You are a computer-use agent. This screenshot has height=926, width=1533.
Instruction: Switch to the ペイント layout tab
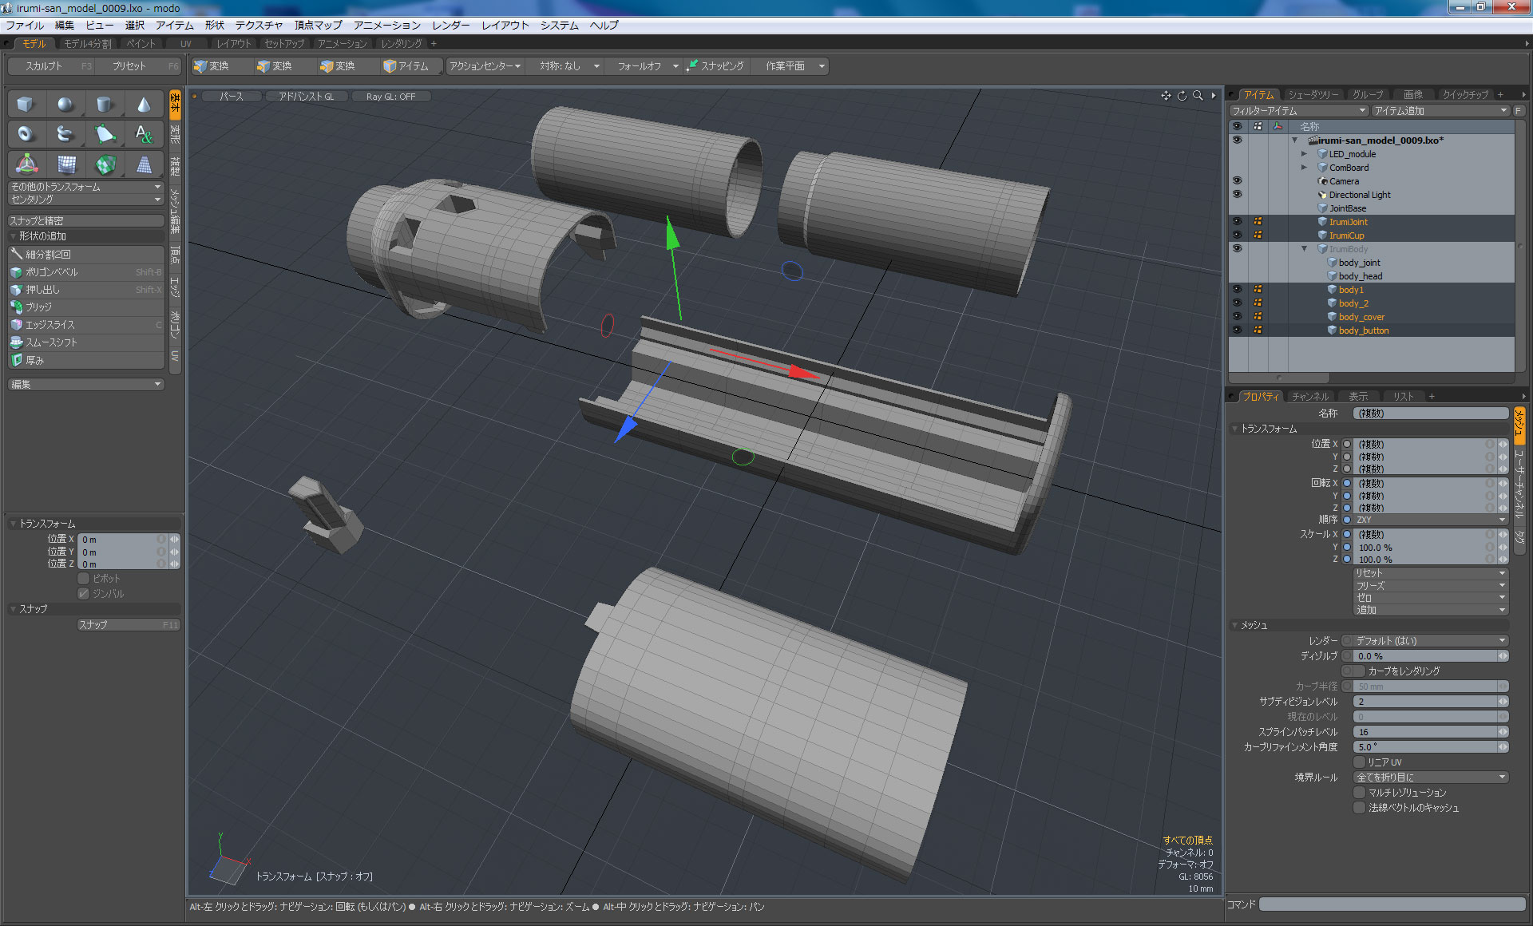click(x=141, y=44)
